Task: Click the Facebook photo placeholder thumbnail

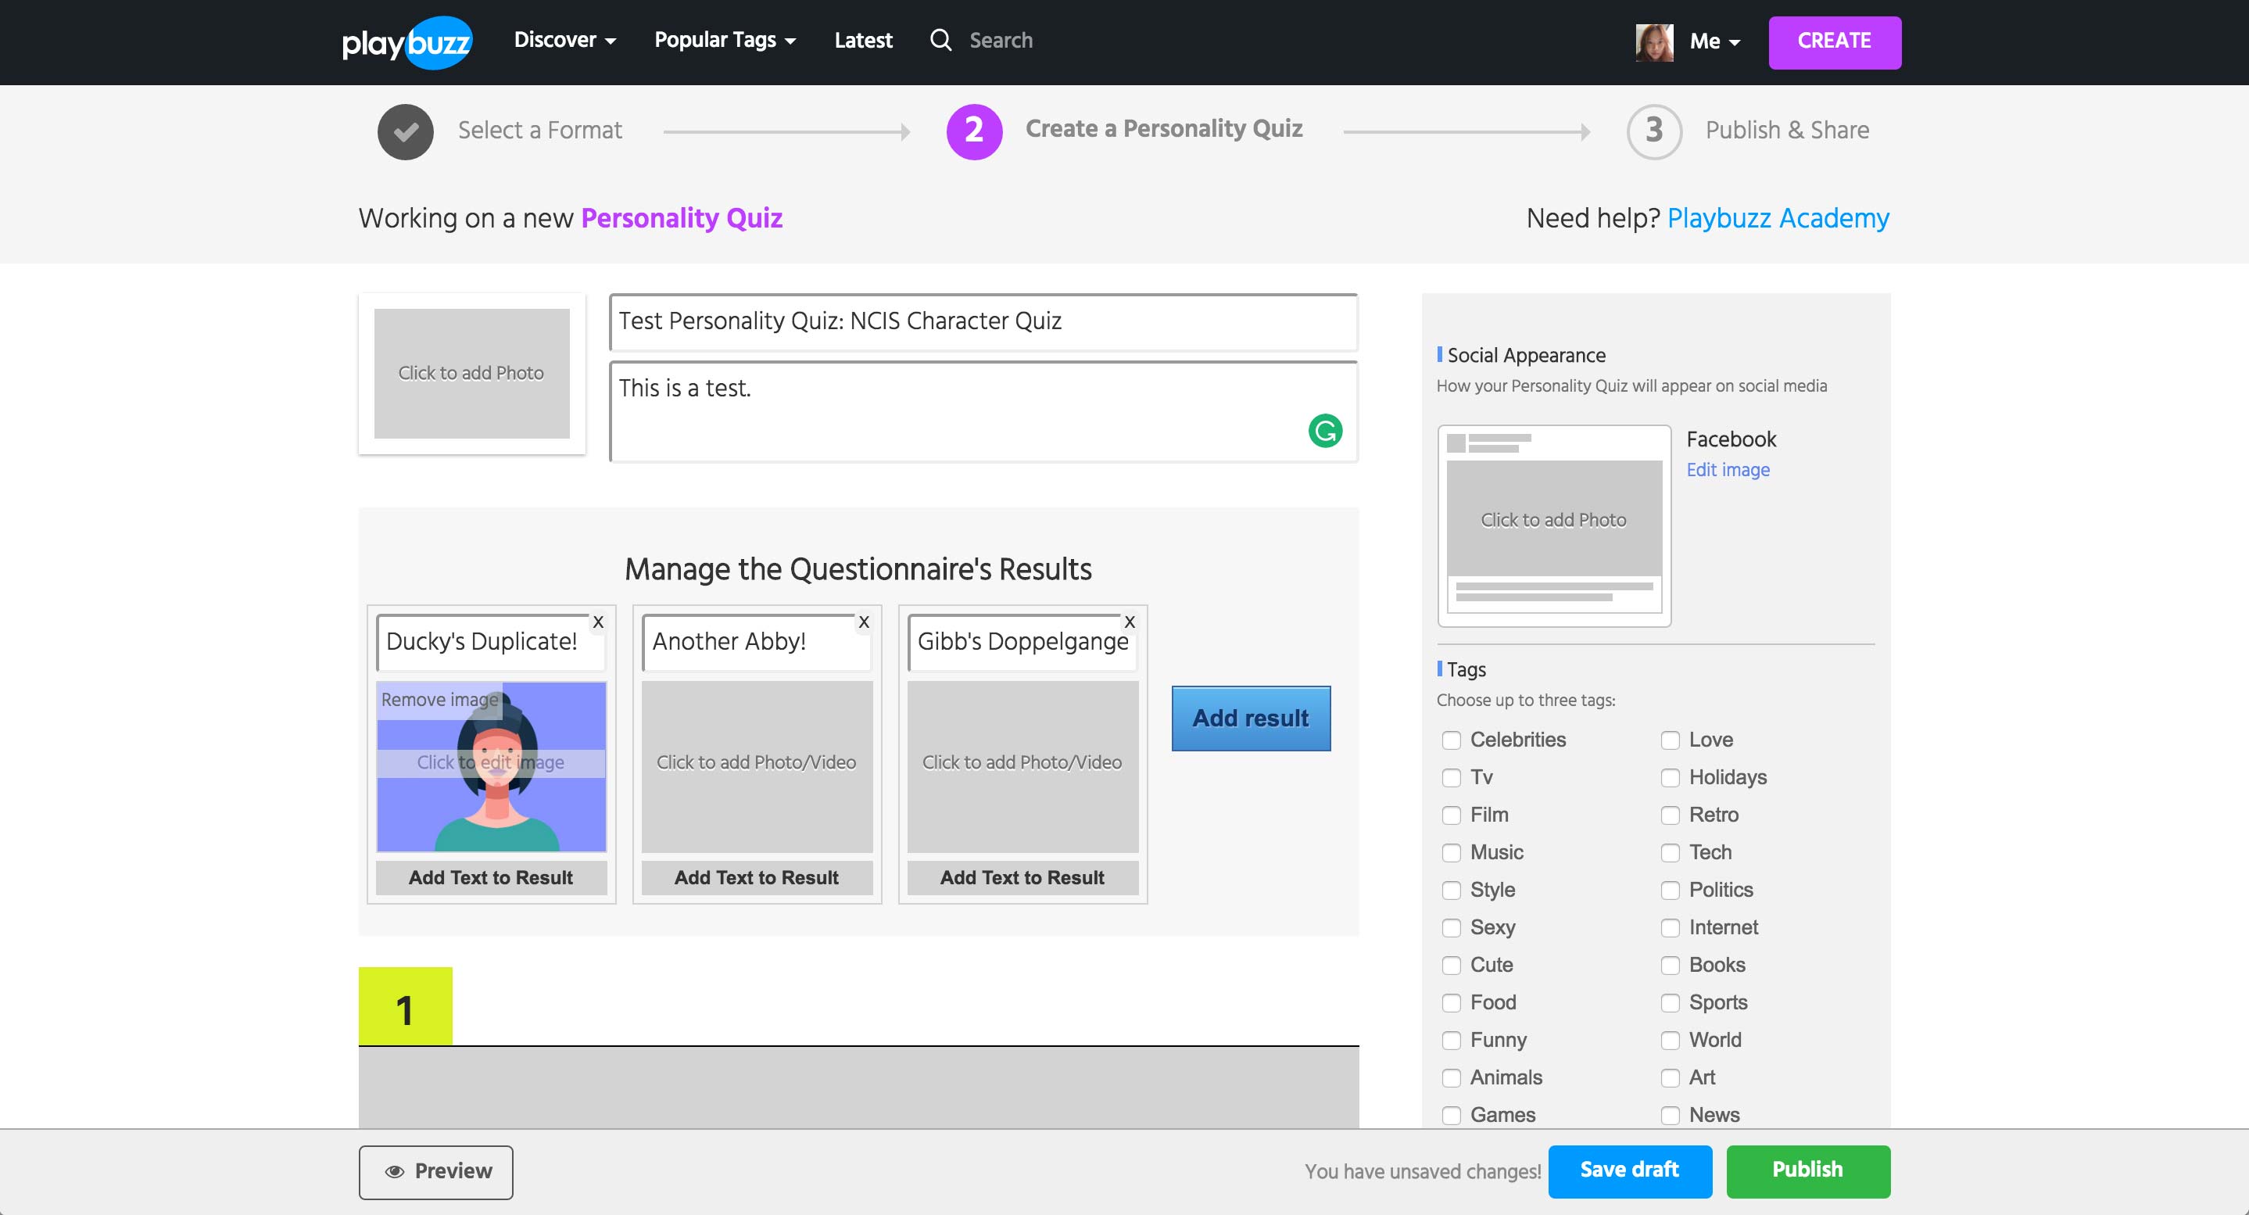Action: [1553, 520]
